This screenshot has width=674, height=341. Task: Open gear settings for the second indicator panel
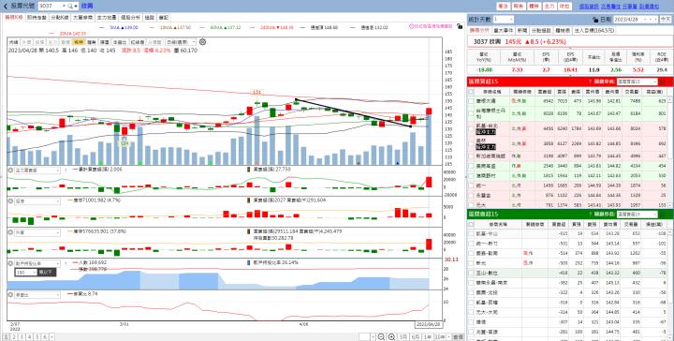(x=10, y=200)
